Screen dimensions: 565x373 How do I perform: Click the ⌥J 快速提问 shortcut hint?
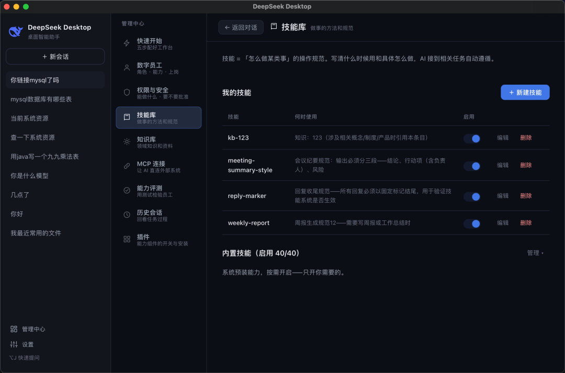tap(24, 357)
